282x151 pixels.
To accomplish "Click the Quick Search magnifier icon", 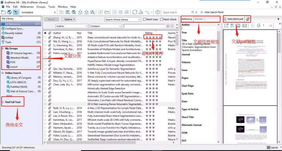I will (193, 12).
